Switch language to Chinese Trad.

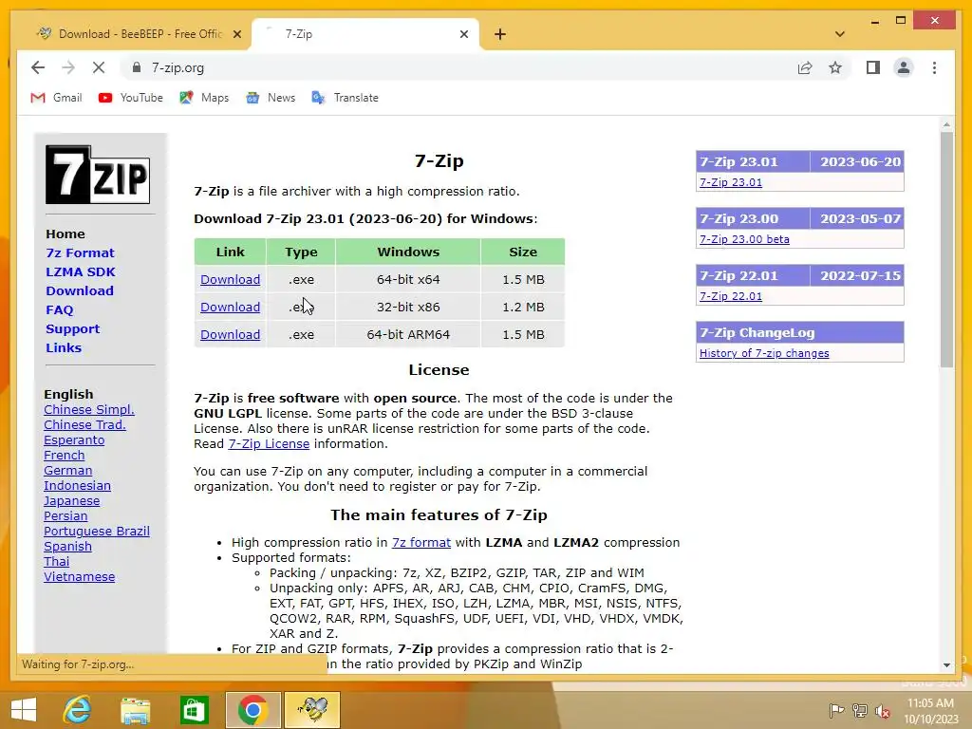click(84, 424)
